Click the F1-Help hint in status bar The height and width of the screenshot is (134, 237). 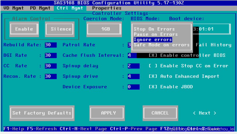point(14,129)
